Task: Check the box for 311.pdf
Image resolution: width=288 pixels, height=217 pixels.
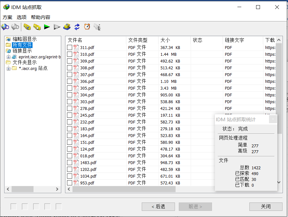Action: tap(70, 47)
